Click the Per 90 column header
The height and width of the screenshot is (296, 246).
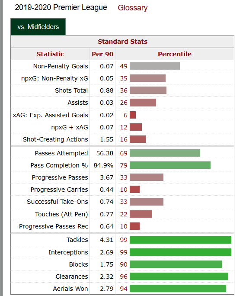click(102, 54)
